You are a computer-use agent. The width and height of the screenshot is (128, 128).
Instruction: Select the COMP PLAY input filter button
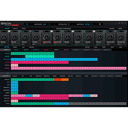(36, 50)
